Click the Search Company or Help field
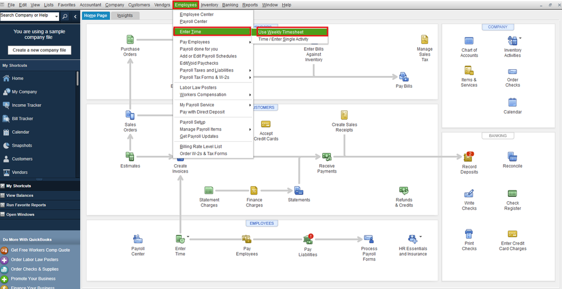Viewport: 562px width, 289px height. [x=27, y=16]
